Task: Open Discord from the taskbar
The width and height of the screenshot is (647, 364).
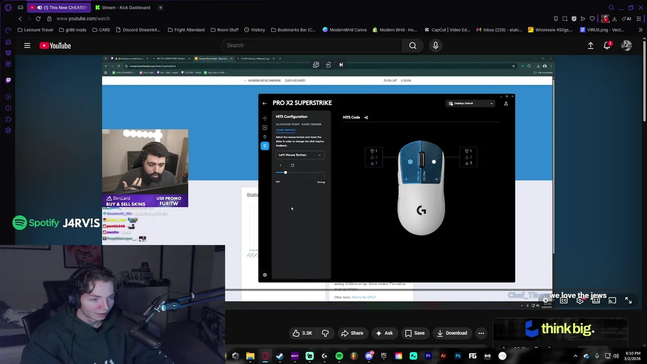Action: (x=369, y=356)
